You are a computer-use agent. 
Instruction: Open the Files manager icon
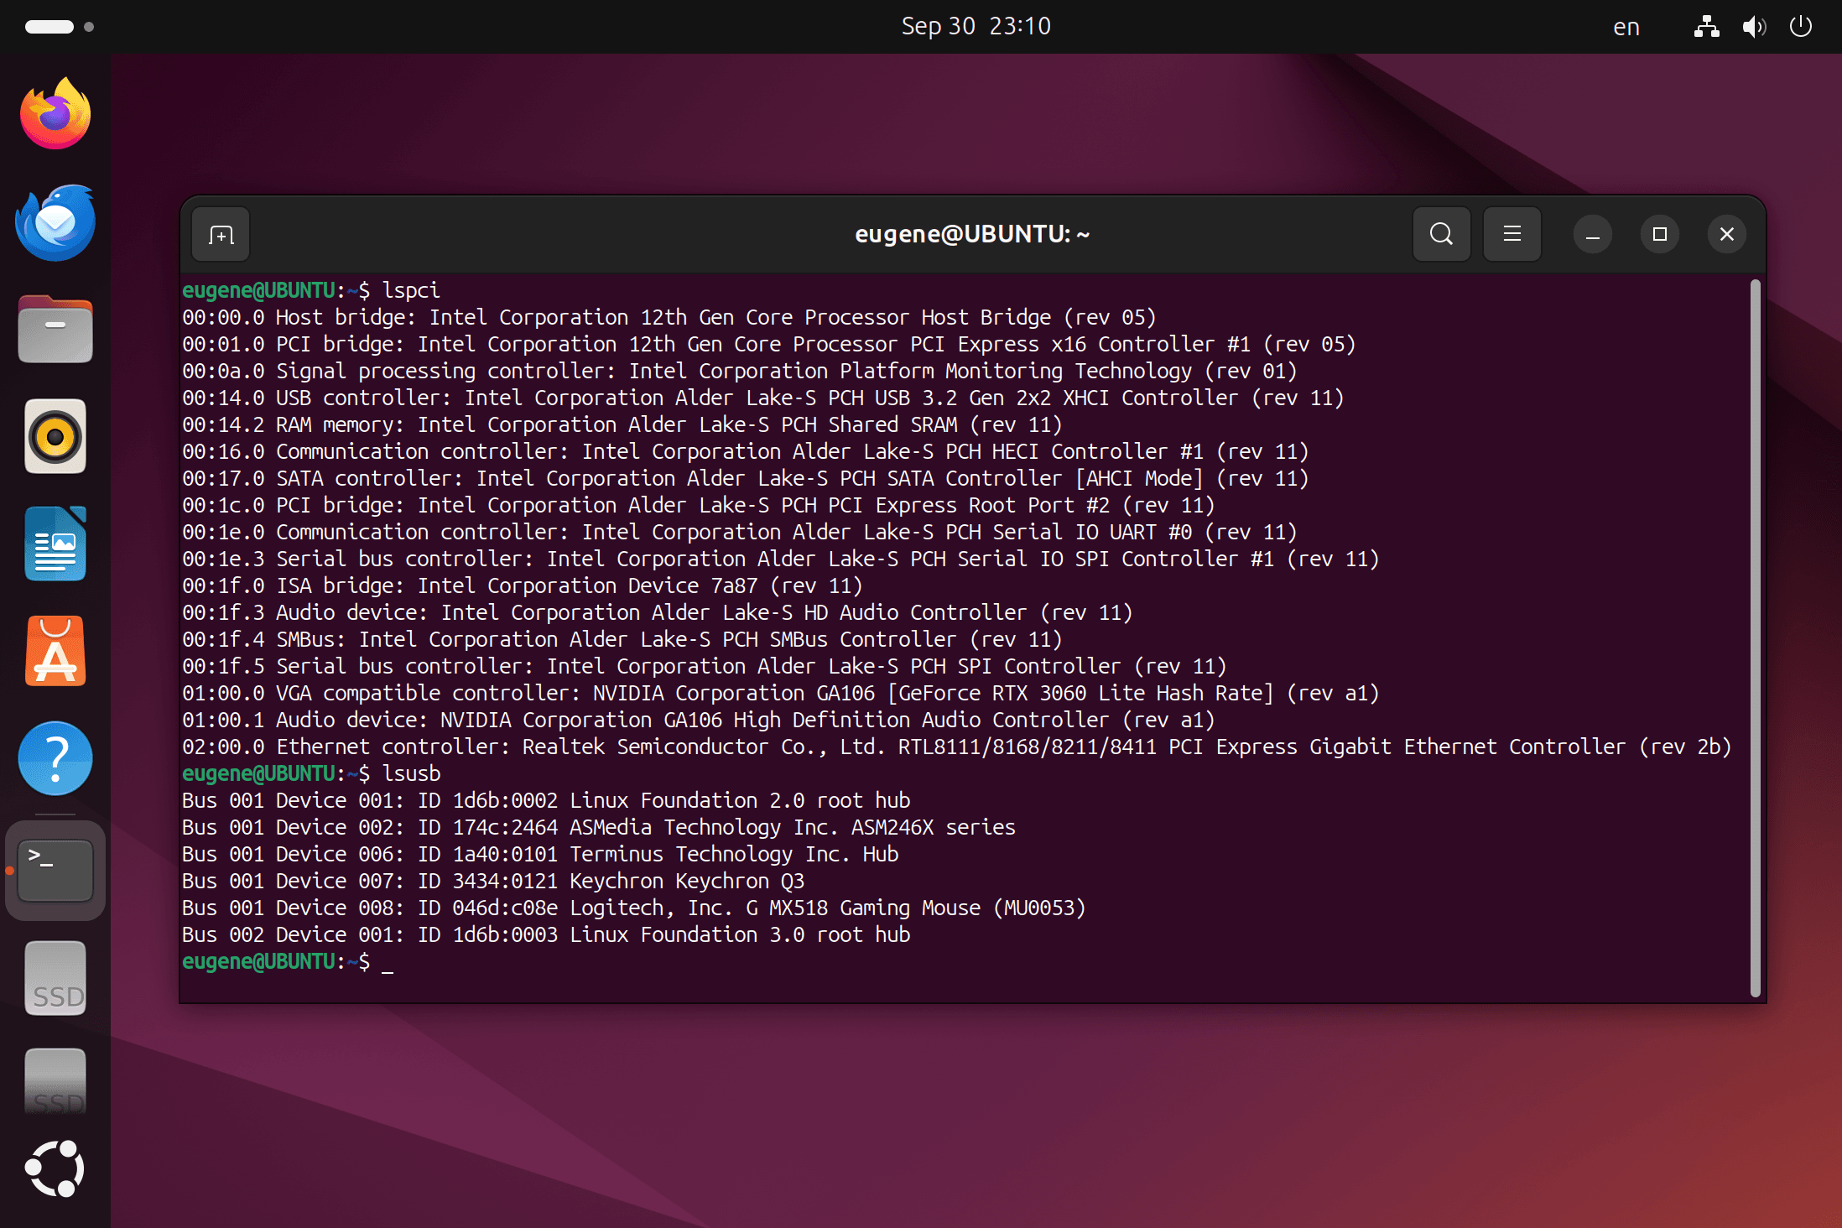coord(55,330)
